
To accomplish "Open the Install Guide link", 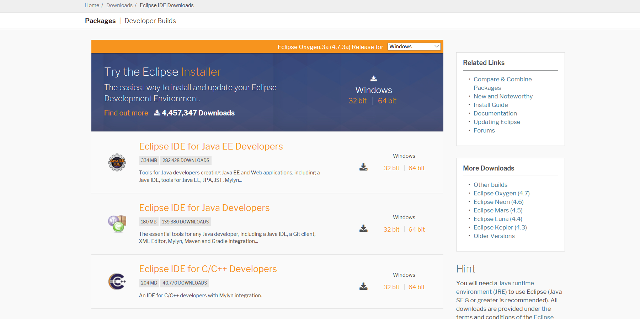I will click(x=491, y=105).
